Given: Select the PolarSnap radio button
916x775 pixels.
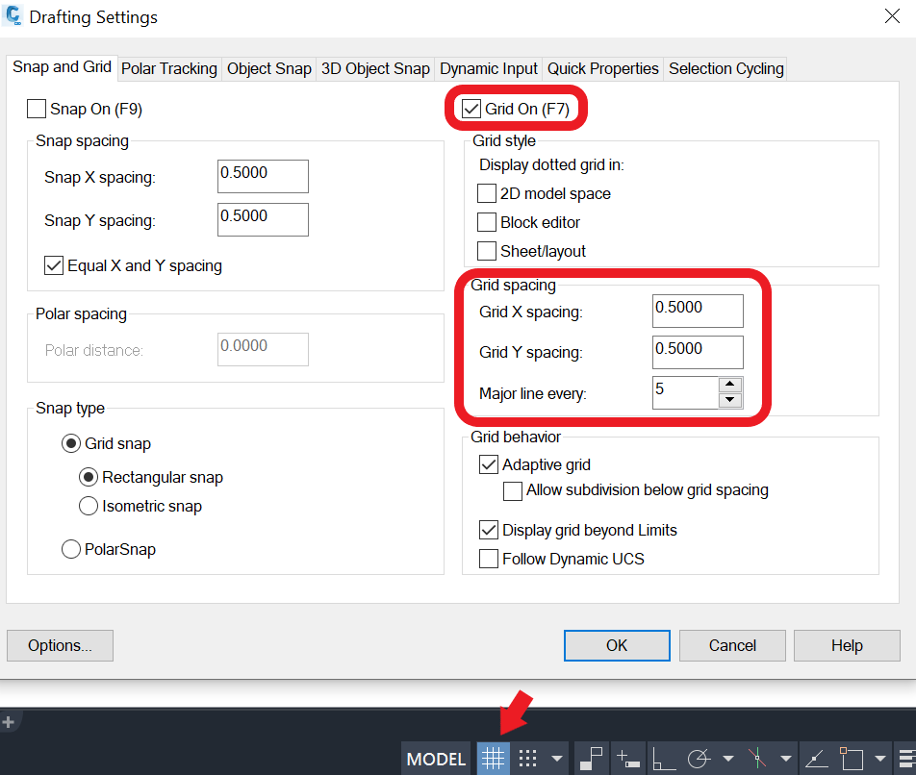Looking at the screenshot, I should coord(71,549).
